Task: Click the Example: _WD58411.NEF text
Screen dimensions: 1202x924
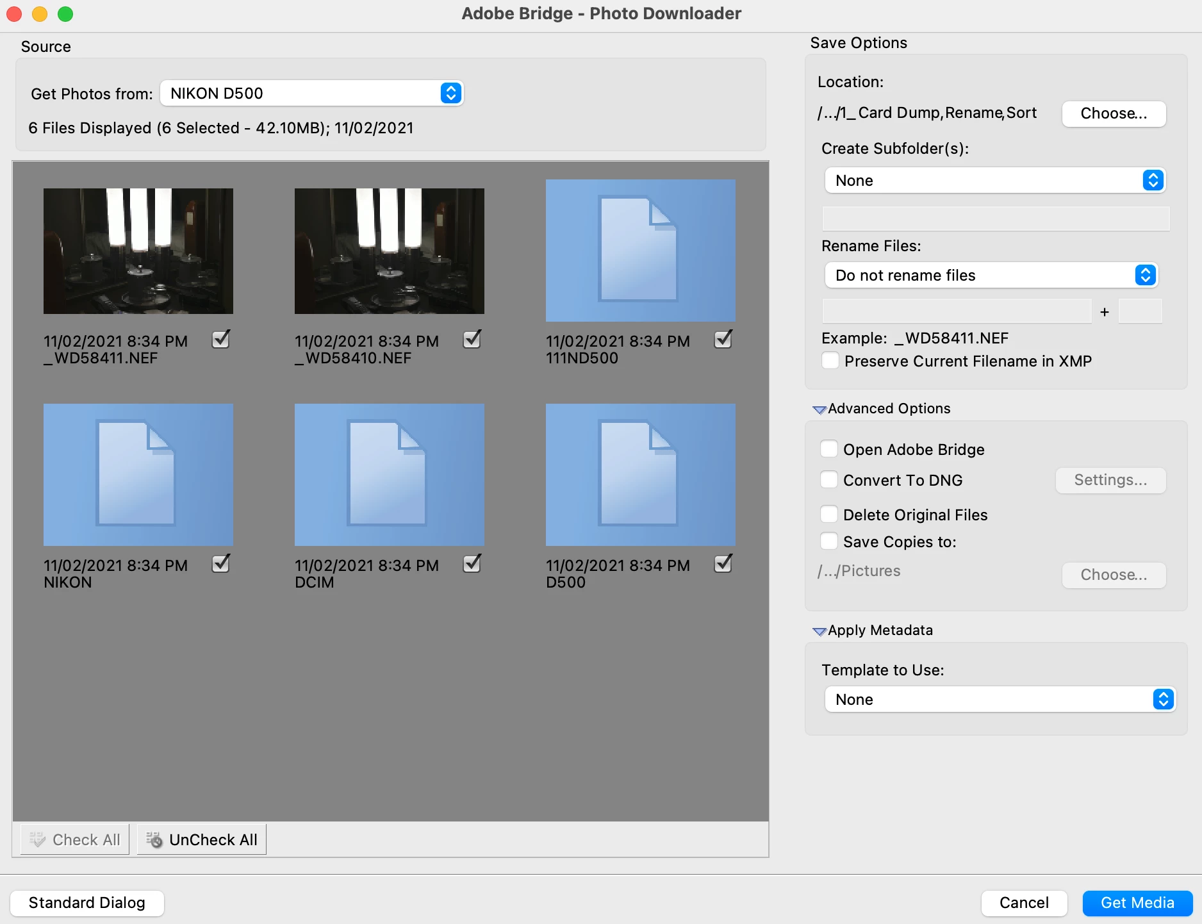Action: coord(915,338)
